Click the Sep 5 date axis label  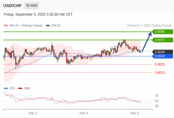coord(134,113)
